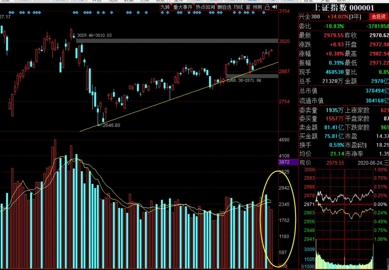Toggle the 均线 moving average lines
Viewport: 389px width, 270px height.
point(238,7)
